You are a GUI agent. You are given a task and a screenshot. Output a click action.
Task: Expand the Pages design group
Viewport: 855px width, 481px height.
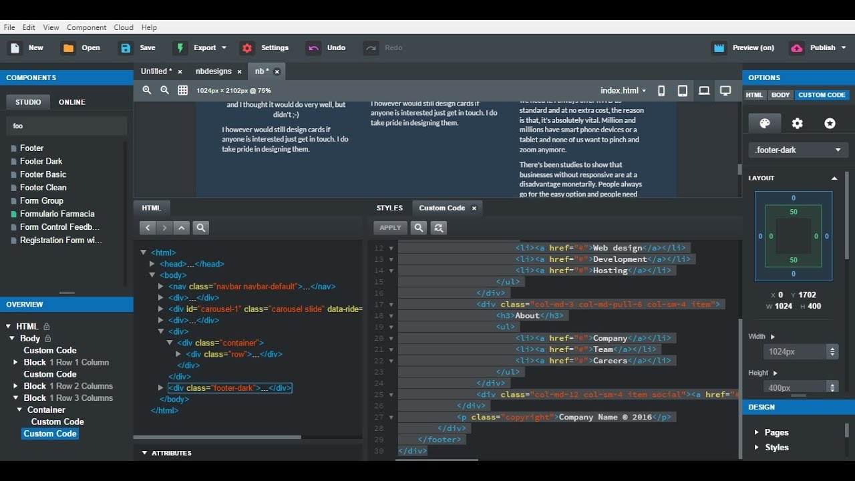(756, 432)
